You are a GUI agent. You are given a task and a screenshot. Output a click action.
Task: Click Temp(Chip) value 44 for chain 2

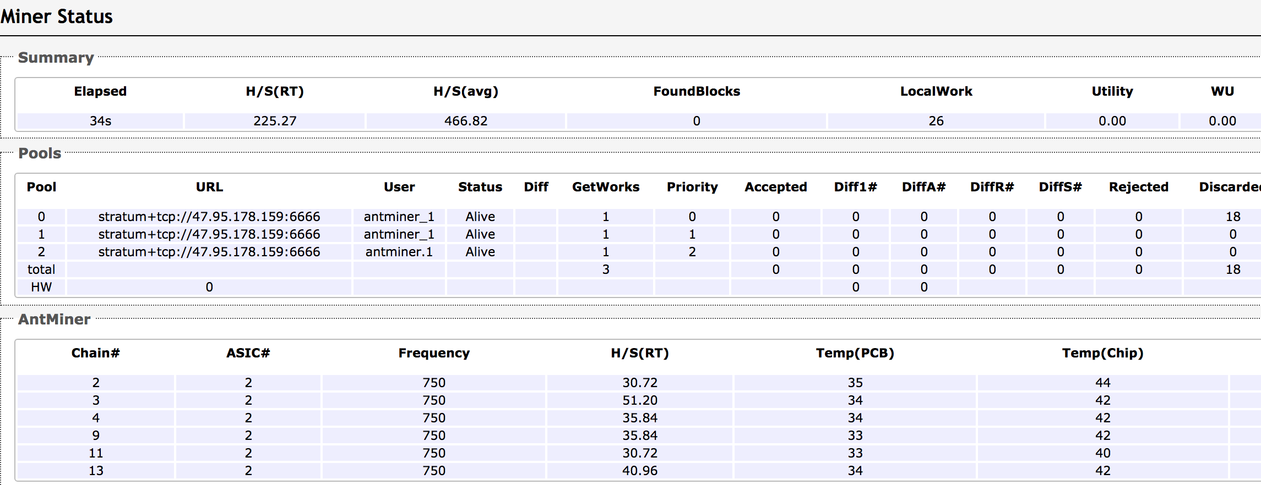pyautogui.click(x=1103, y=383)
